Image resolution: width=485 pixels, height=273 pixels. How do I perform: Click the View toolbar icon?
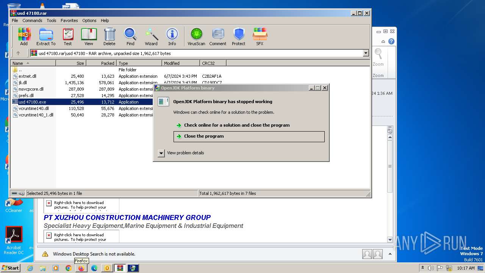89,37
